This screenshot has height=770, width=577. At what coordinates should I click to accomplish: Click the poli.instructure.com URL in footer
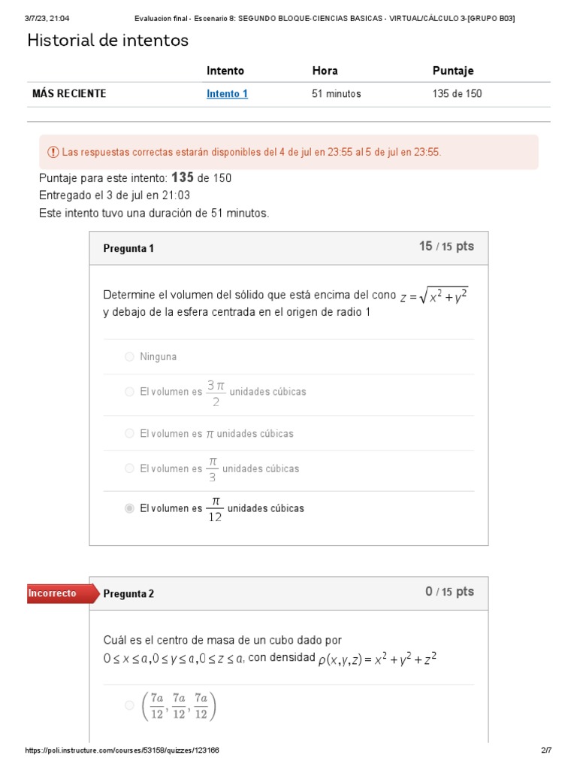pyautogui.click(x=122, y=750)
